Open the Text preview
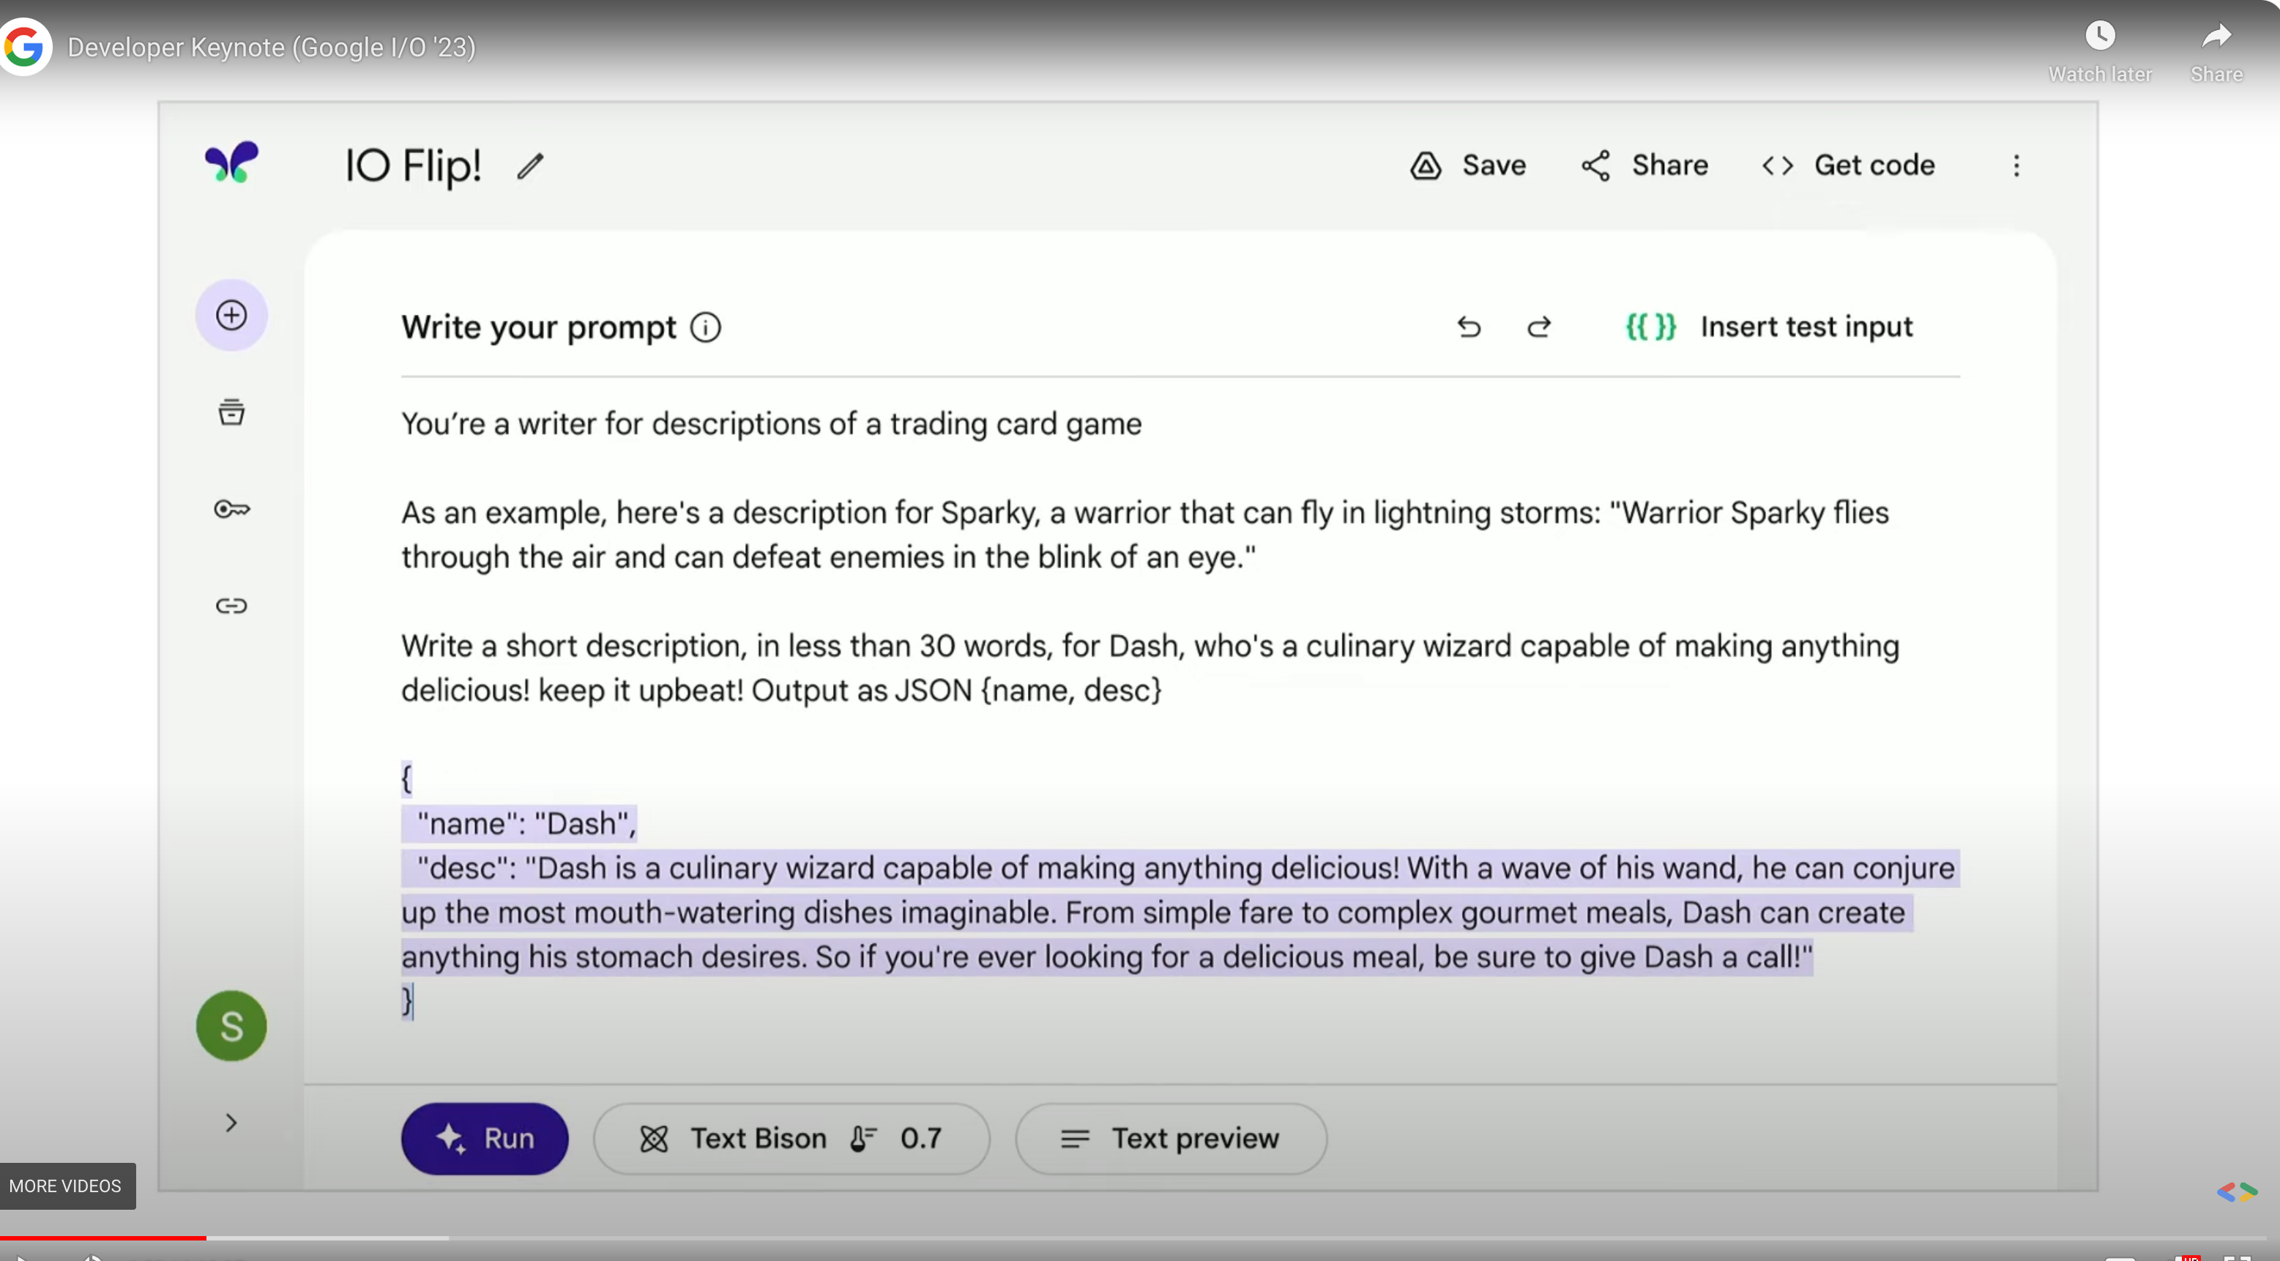Image resolution: width=2280 pixels, height=1261 pixels. pos(1171,1139)
